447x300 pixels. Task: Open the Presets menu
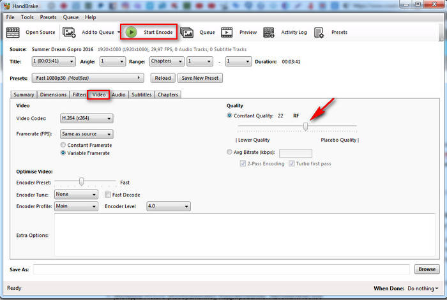pyautogui.click(x=48, y=17)
